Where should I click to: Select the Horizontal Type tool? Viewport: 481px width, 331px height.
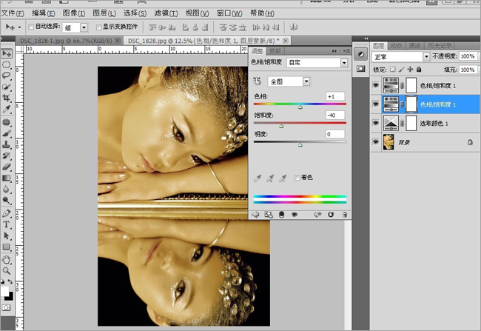pyautogui.click(x=7, y=224)
